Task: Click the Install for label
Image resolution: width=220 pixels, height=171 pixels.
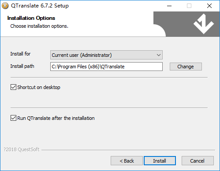Action: pos(20,54)
